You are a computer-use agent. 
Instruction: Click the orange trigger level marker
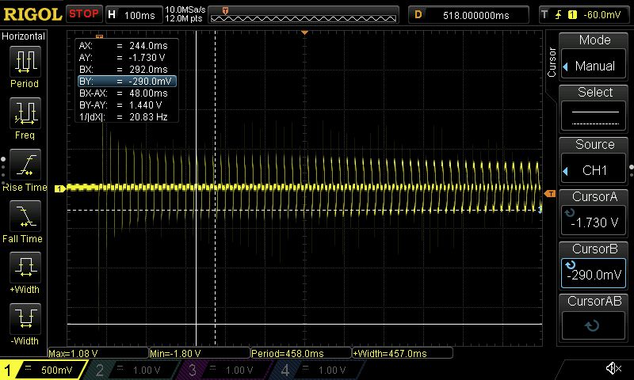pos(550,194)
